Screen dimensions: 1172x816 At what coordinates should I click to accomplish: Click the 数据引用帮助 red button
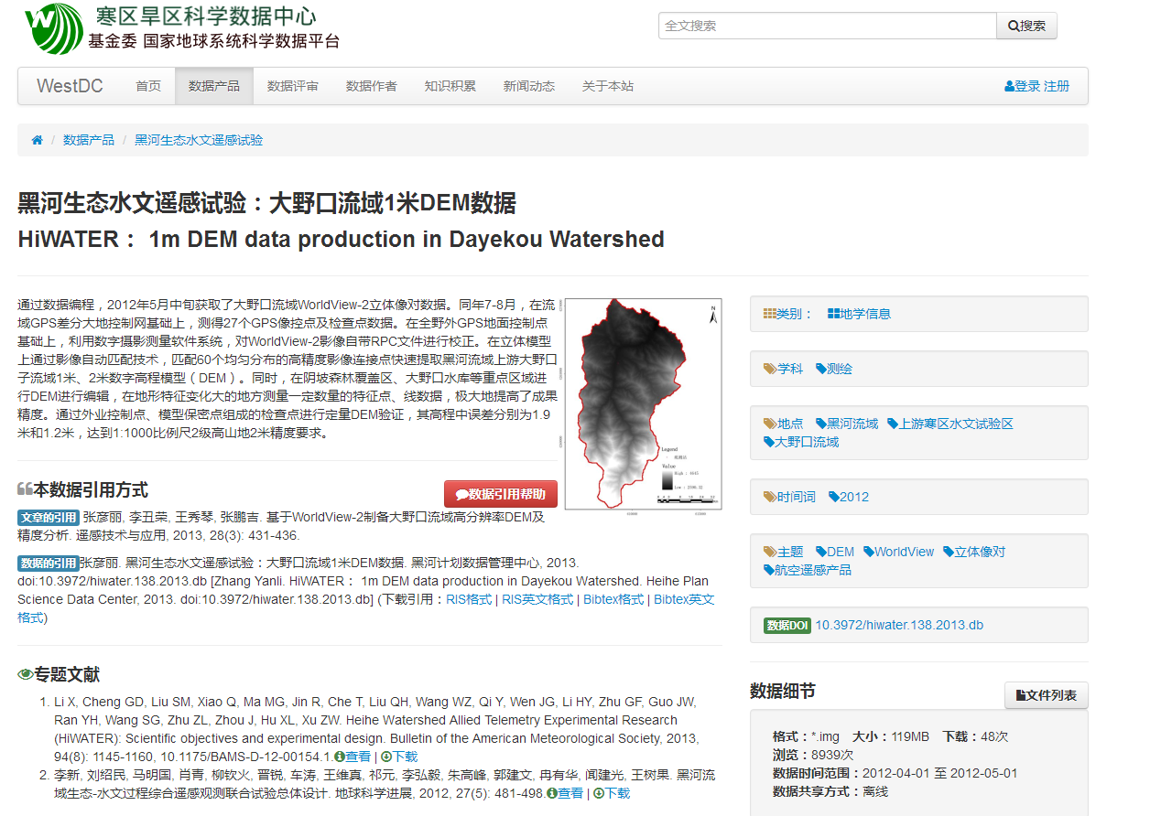[501, 494]
